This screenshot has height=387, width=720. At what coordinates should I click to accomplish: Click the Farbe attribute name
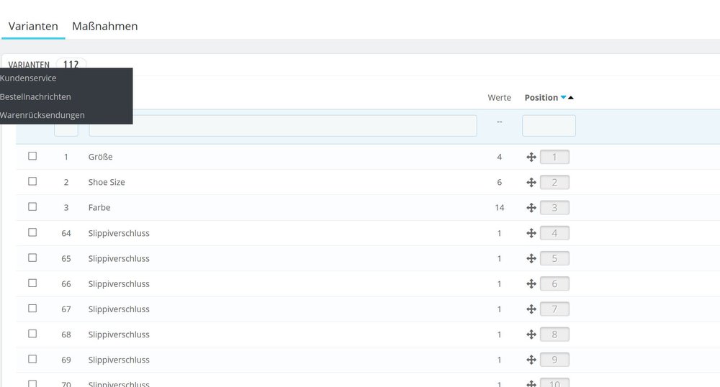pyautogui.click(x=99, y=207)
